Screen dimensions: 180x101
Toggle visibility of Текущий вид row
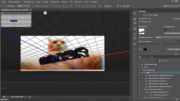pyautogui.click(x=139, y=70)
